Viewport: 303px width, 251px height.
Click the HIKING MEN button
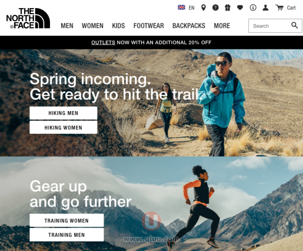click(64, 113)
